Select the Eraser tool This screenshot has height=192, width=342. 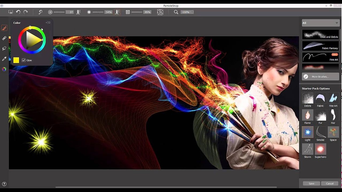(x=4, y=38)
